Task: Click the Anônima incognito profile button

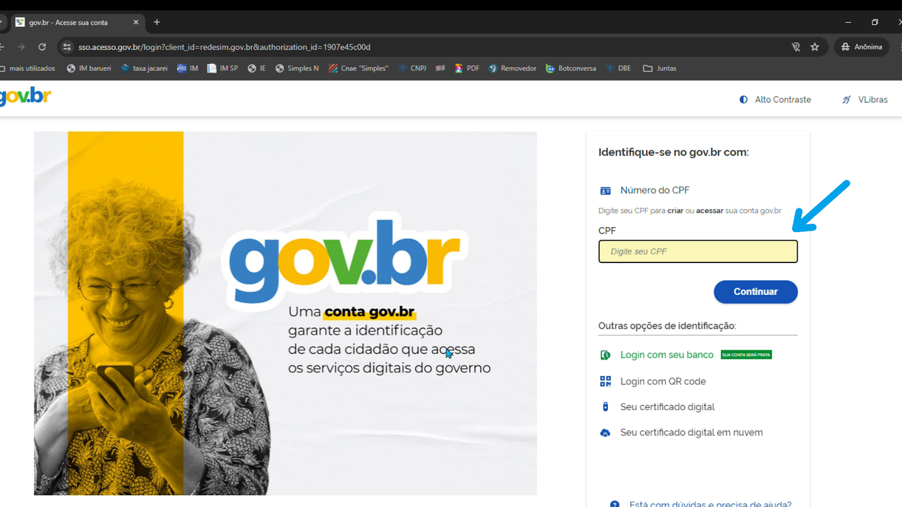Action: click(861, 47)
